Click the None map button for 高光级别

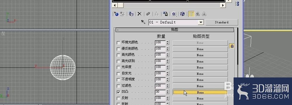click(x=200, y=61)
